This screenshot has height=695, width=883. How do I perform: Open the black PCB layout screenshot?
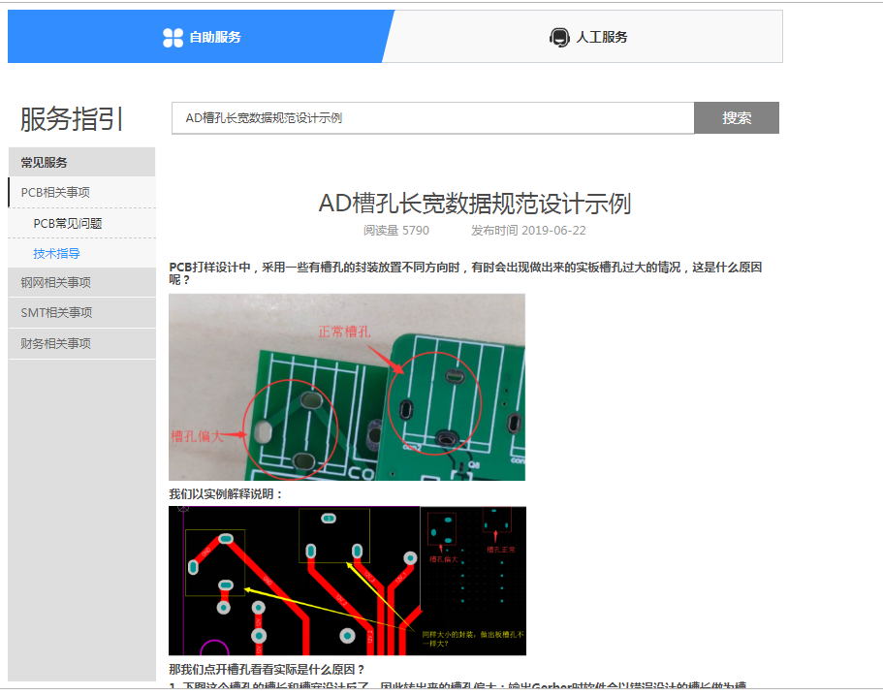tap(347, 580)
